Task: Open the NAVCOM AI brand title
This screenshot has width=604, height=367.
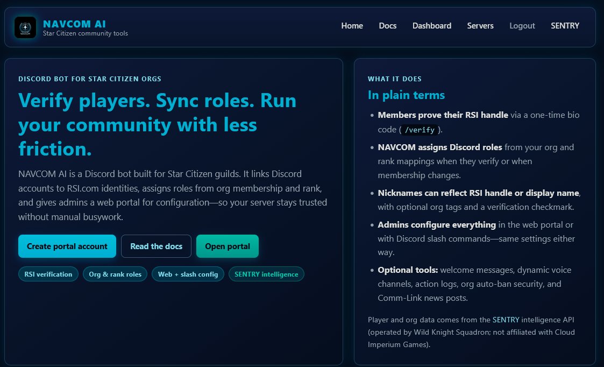Action: coord(74,24)
